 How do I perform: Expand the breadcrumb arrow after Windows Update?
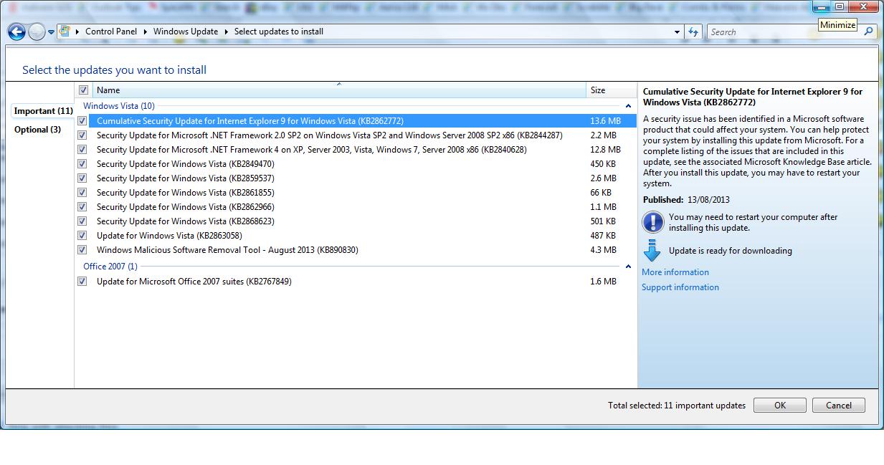227,32
